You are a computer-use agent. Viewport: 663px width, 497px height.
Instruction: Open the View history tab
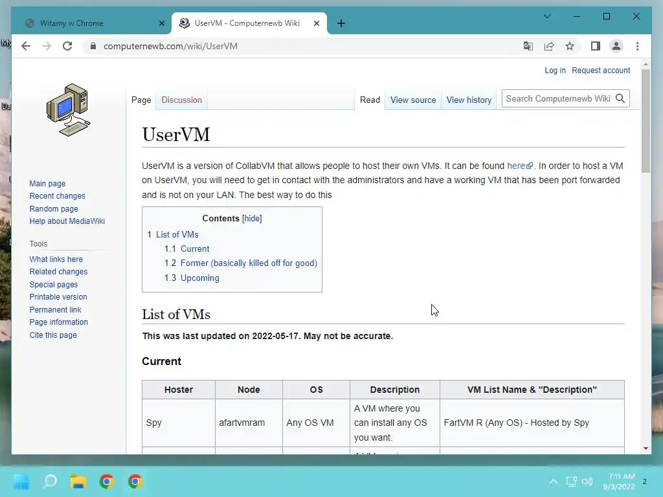coord(469,100)
